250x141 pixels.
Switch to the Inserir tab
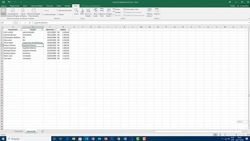click(x=25, y=6)
